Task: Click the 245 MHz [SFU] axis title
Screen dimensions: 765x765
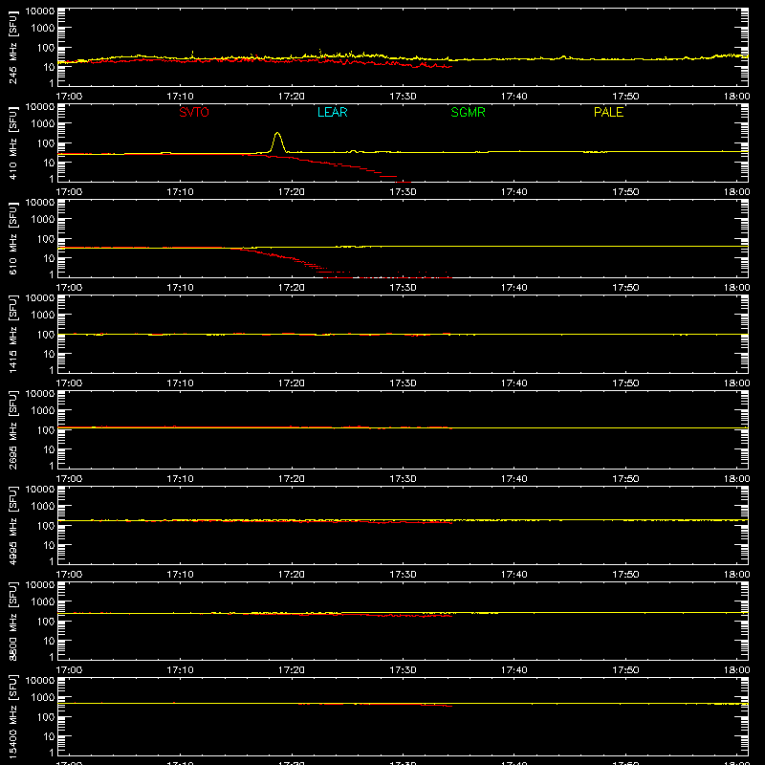Action: [12, 47]
